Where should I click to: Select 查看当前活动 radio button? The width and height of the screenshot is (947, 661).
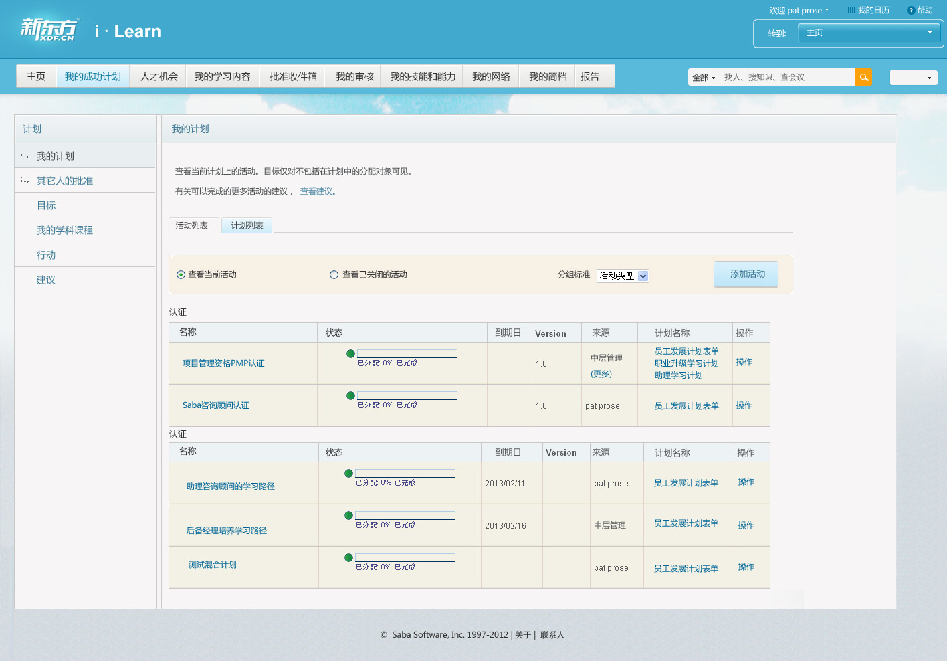coord(181,274)
